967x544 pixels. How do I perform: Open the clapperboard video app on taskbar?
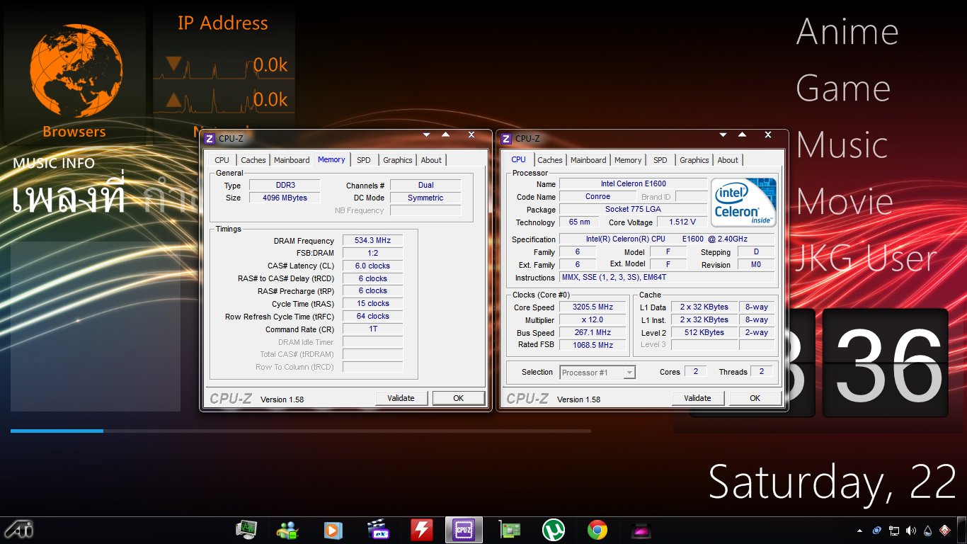click(378, 530)
